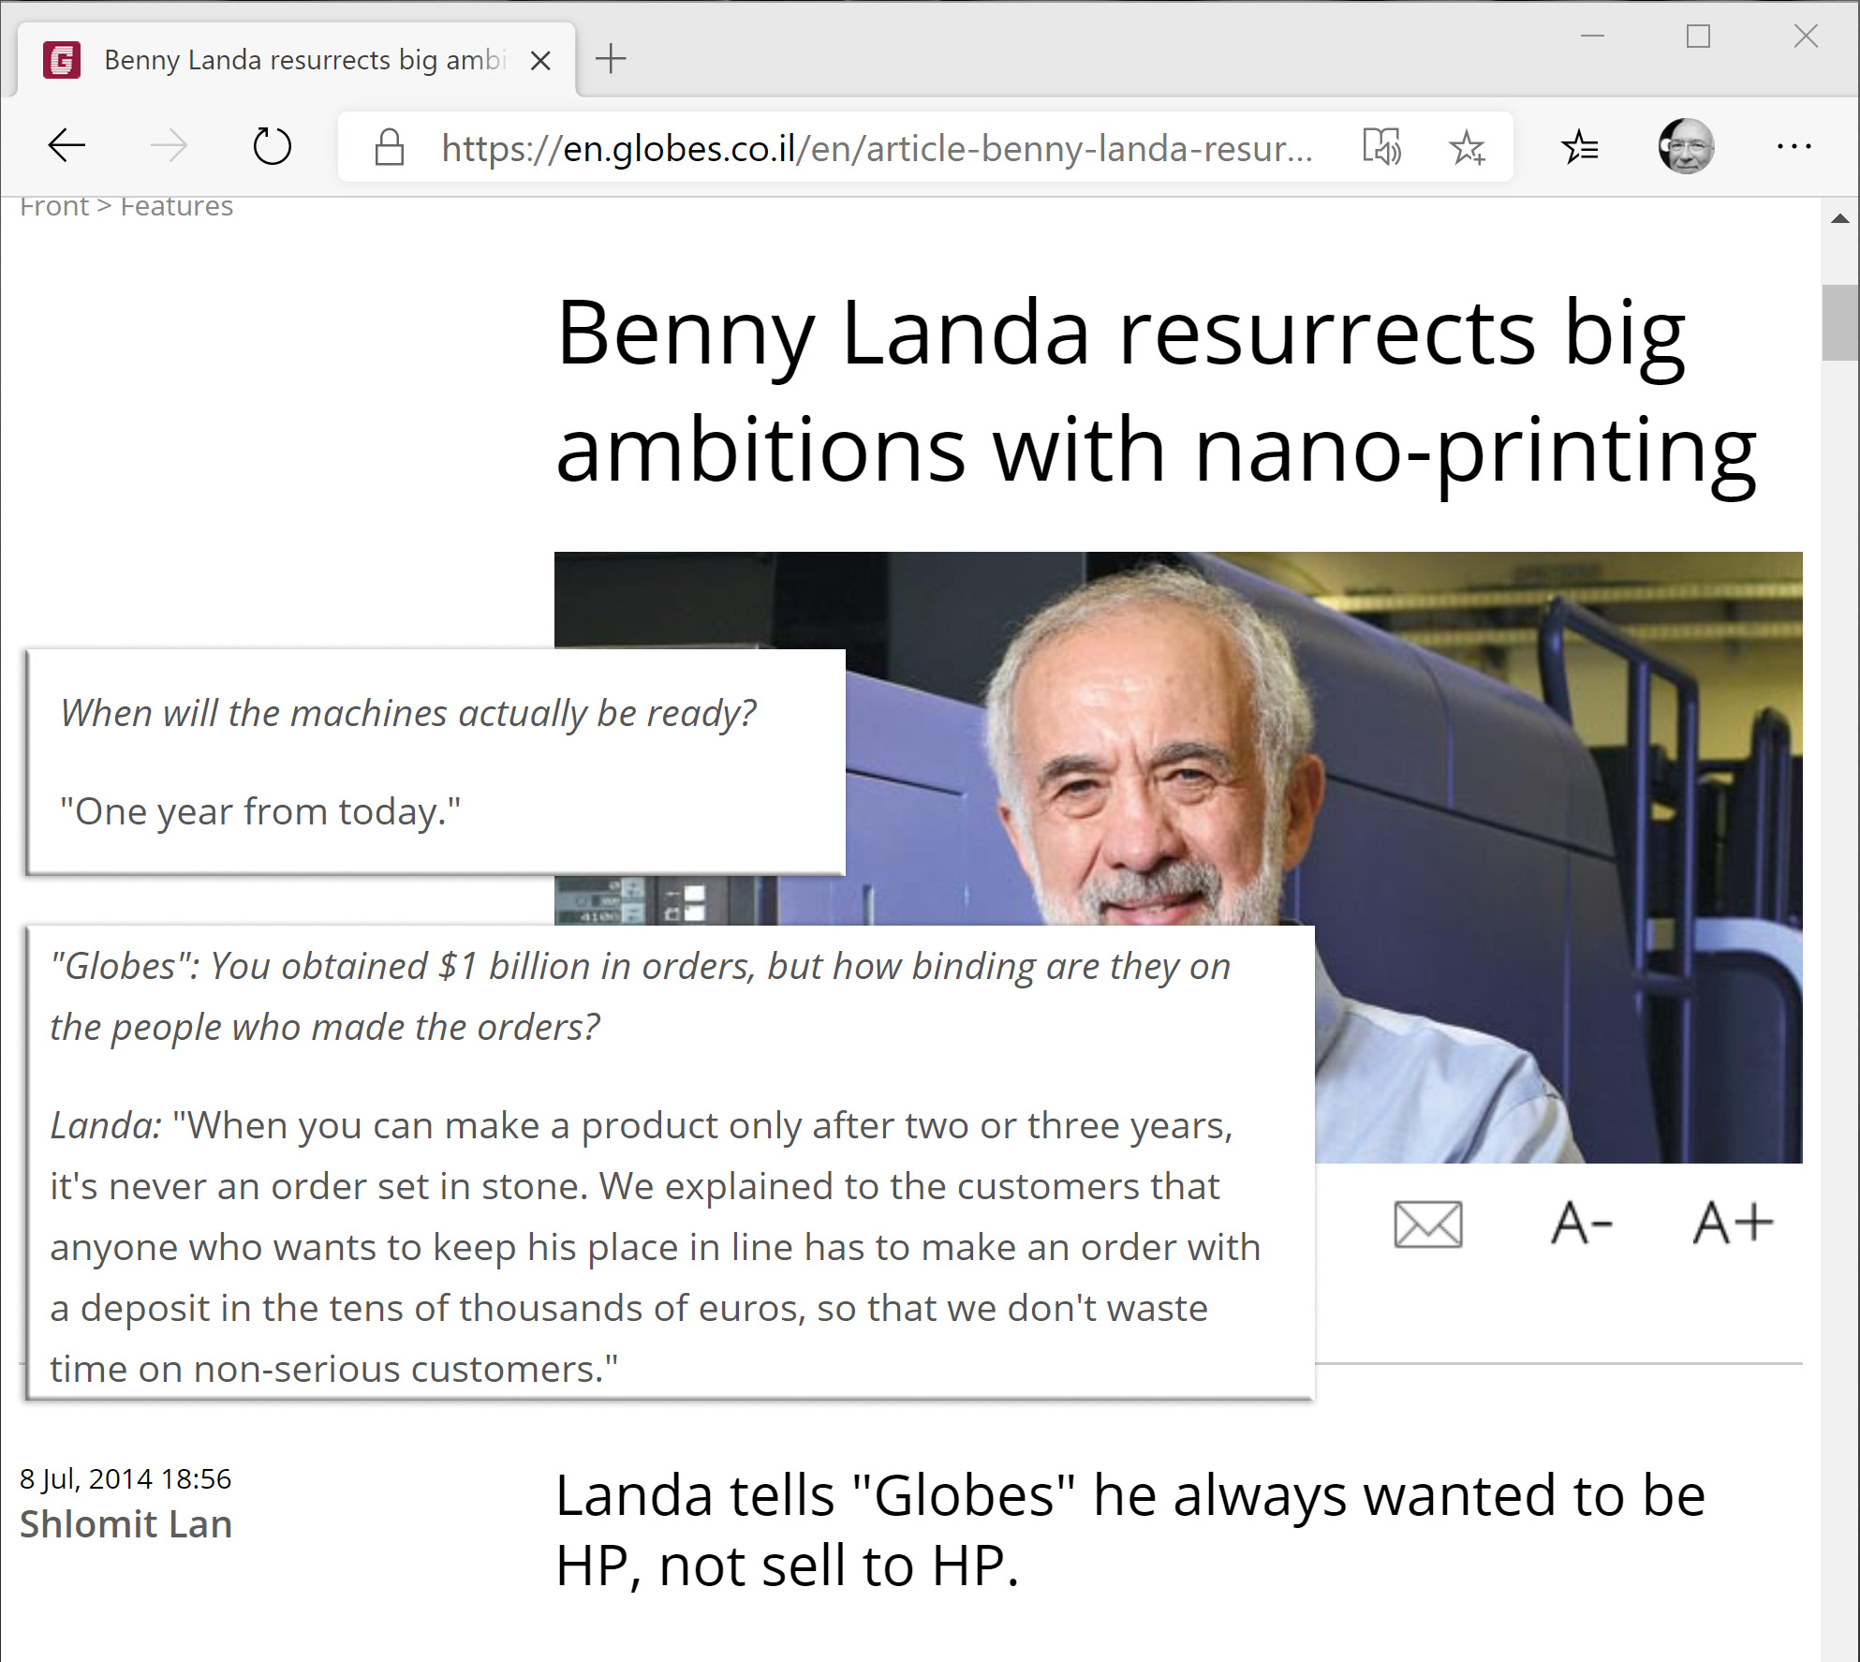
Task: Click subheading about wanting to be HP
Action: 1130,1531
